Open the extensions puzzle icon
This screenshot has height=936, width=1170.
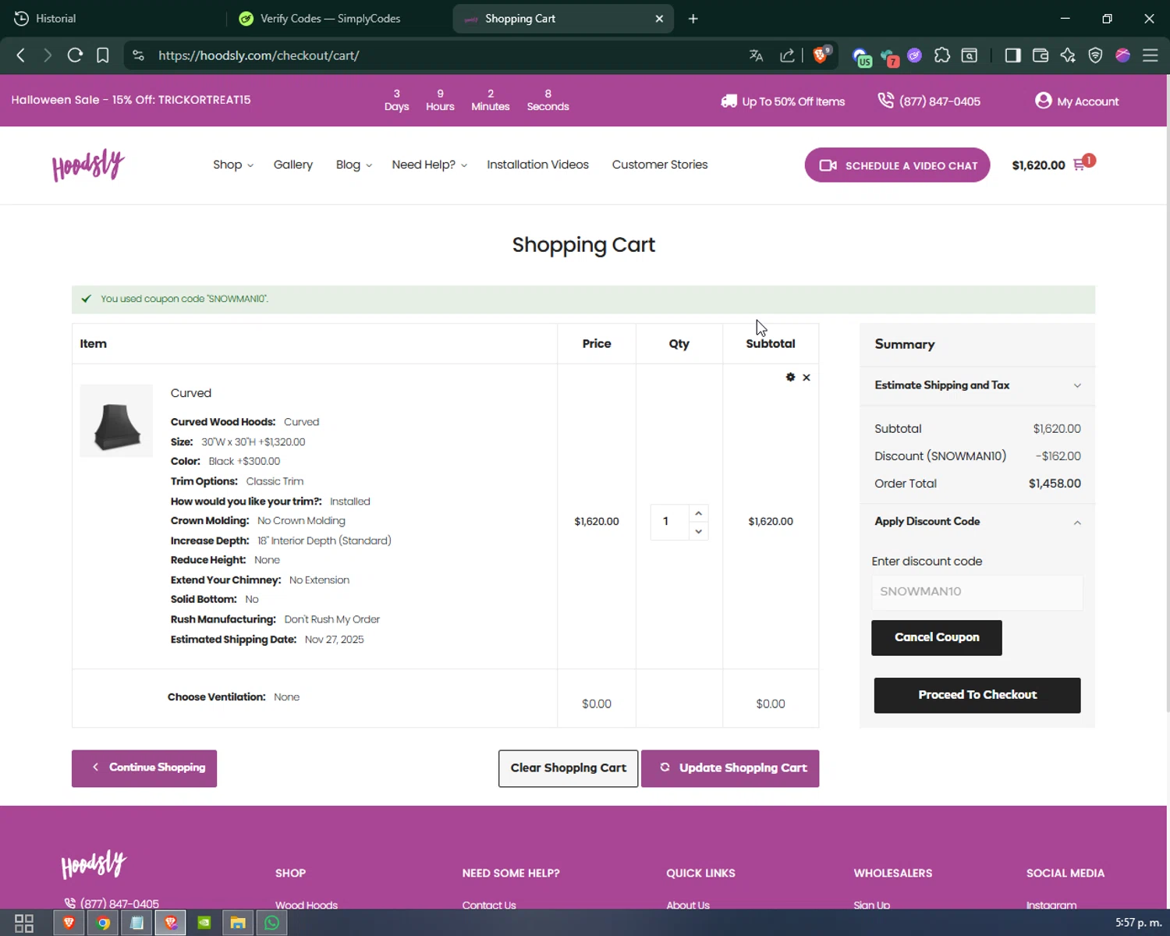pyautogui.click(x=942, y=55)
